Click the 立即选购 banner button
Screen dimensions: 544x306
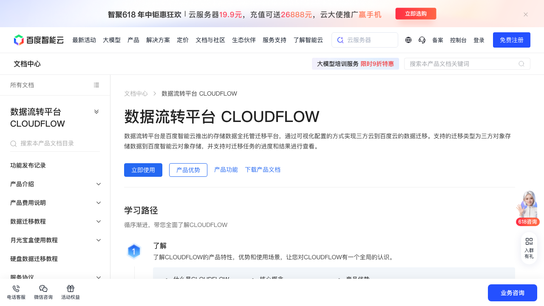coord(416,14)
